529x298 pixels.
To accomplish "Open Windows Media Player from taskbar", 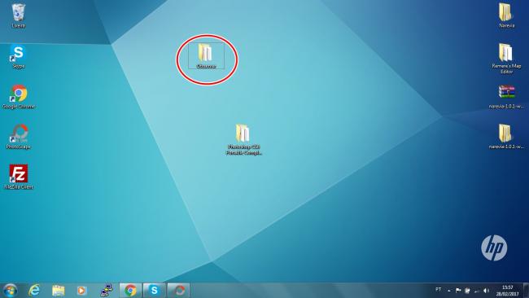I will coord(81,290).
